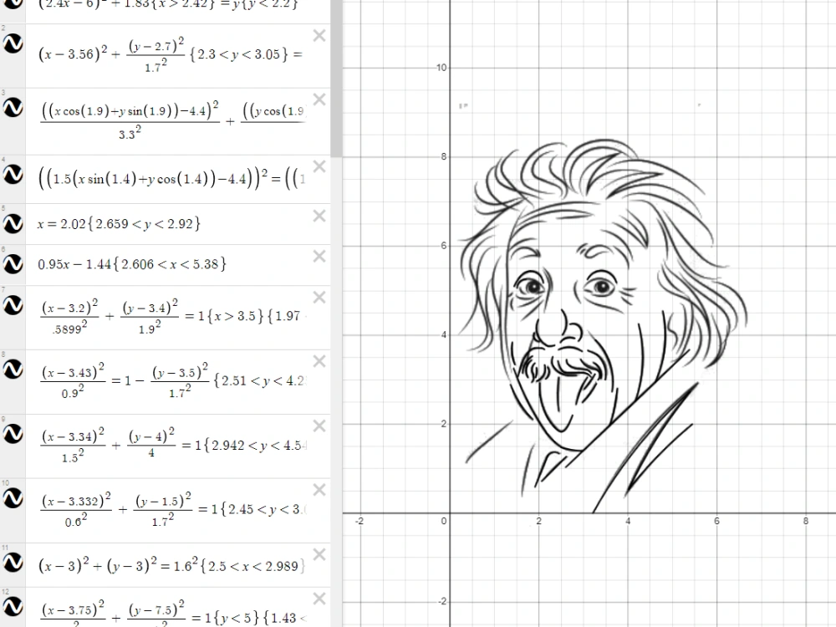836x627 pixels.
Task: Edit the (x − 3.332)²/0.6² equation
Action: click(173, 510)
